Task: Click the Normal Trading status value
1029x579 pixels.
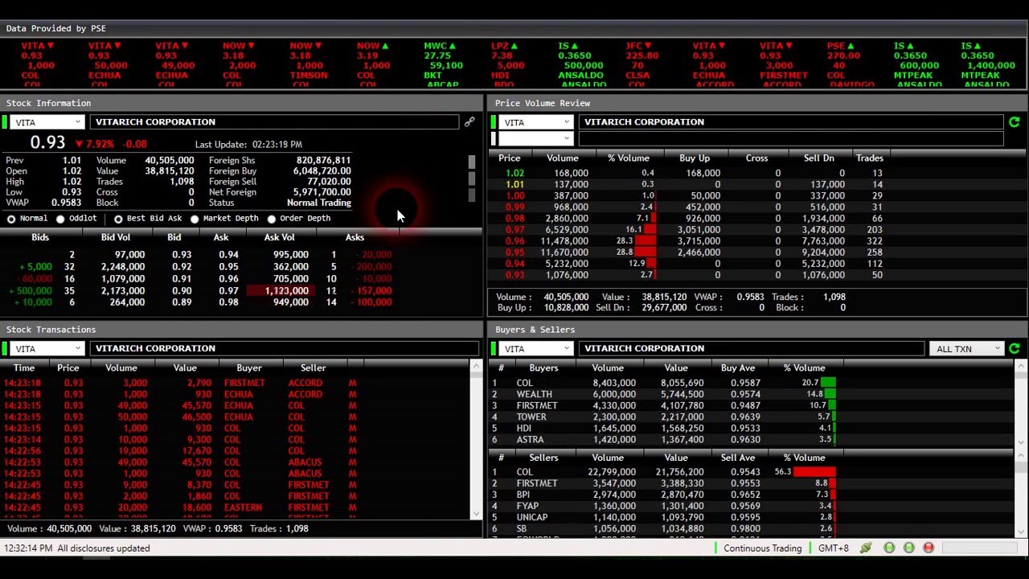Action: point(319,203)
